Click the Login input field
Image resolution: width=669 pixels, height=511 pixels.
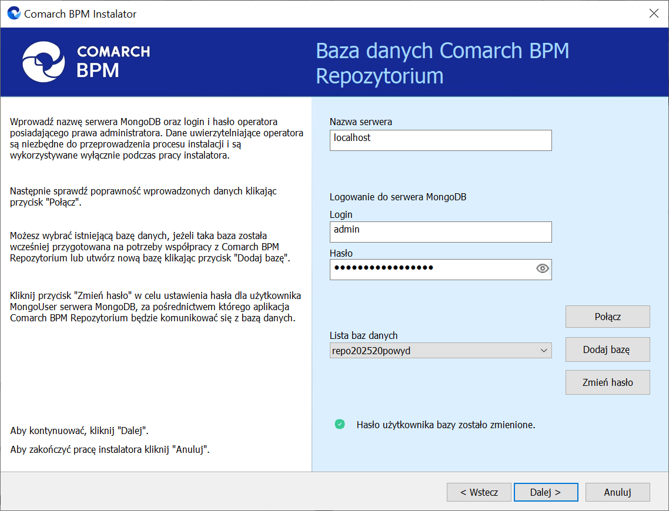click(x=440, y=232)
